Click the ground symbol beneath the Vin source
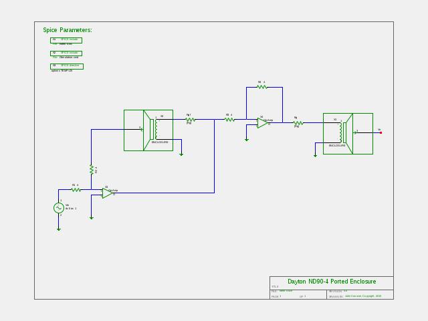The width and height of the screenshot is (428, 321). (59, 229)
